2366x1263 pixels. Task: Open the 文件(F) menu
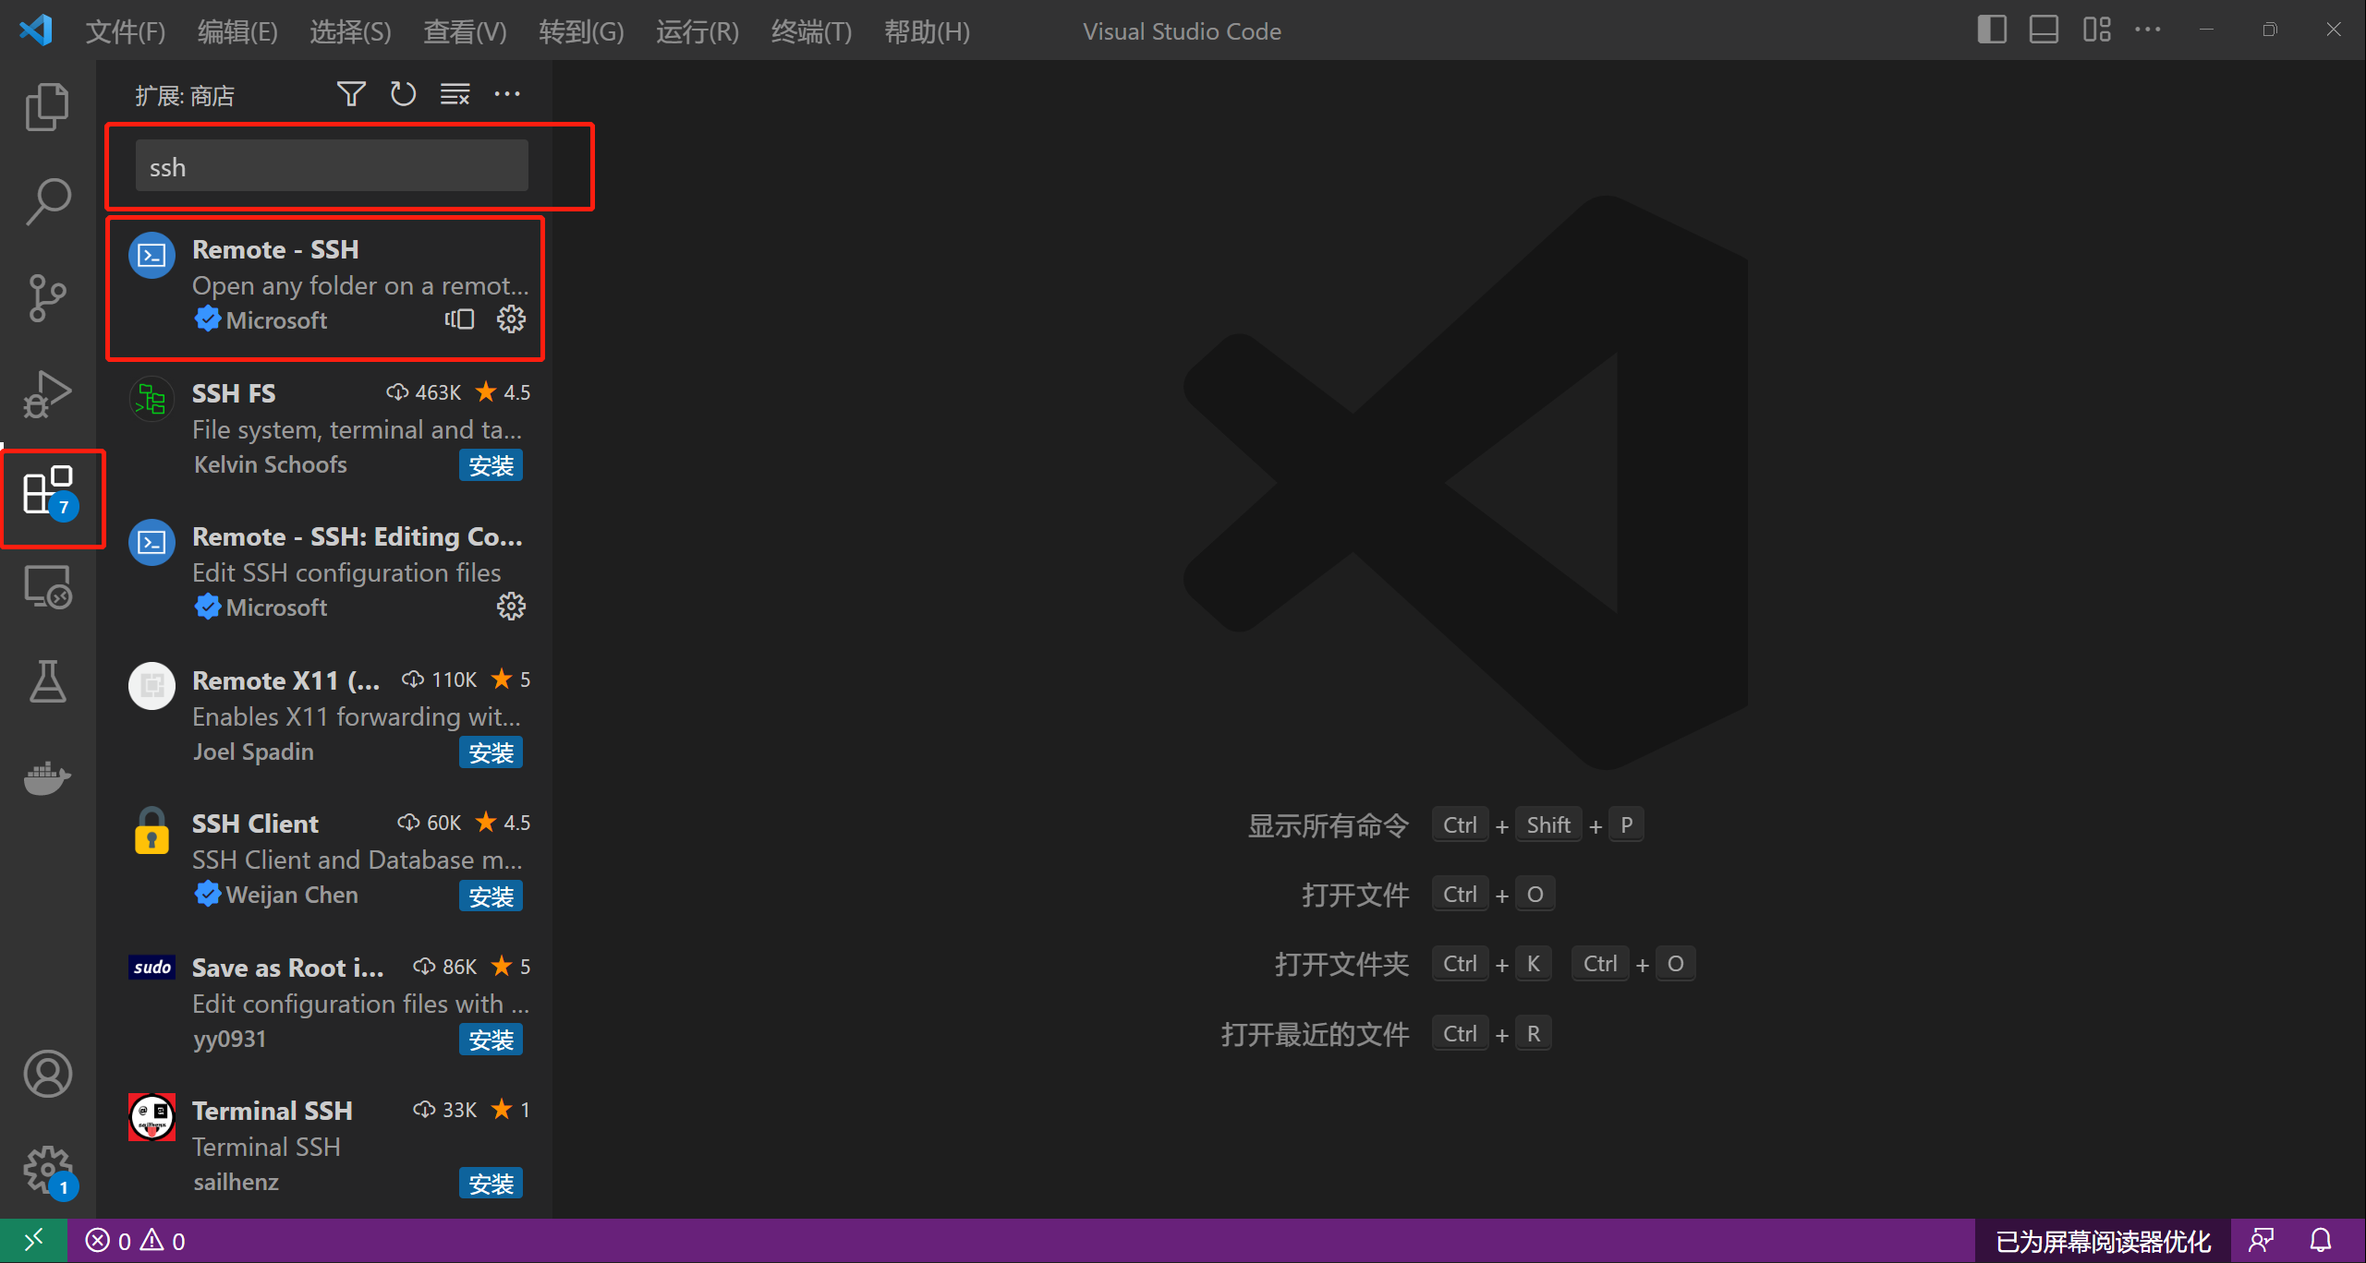pos(126,31)
